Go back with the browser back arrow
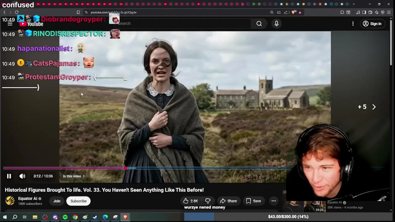This screenshot has height=222, width=395. pyautogui.click(x=5, y=12)
